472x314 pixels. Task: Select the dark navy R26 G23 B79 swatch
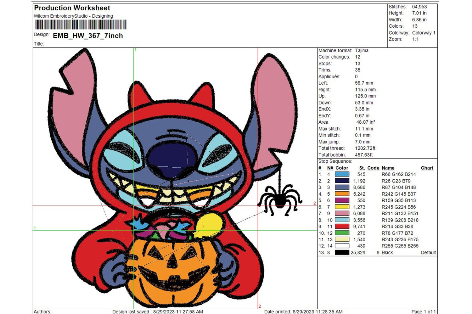(x=342, y=181)
